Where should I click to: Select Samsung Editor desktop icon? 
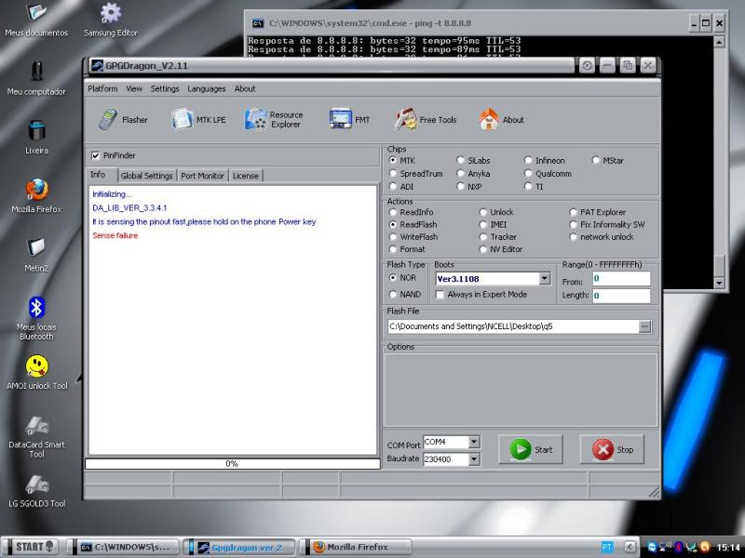[111, 20]
